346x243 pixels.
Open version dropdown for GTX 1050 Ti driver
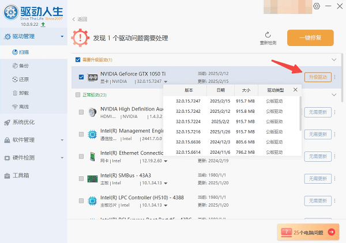166,82
